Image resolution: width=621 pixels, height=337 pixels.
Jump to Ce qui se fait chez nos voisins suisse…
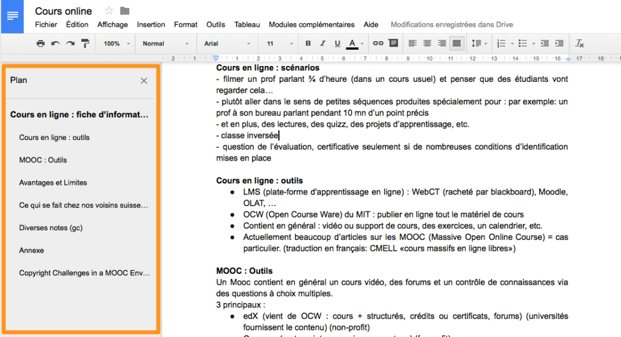pos(84,205)
